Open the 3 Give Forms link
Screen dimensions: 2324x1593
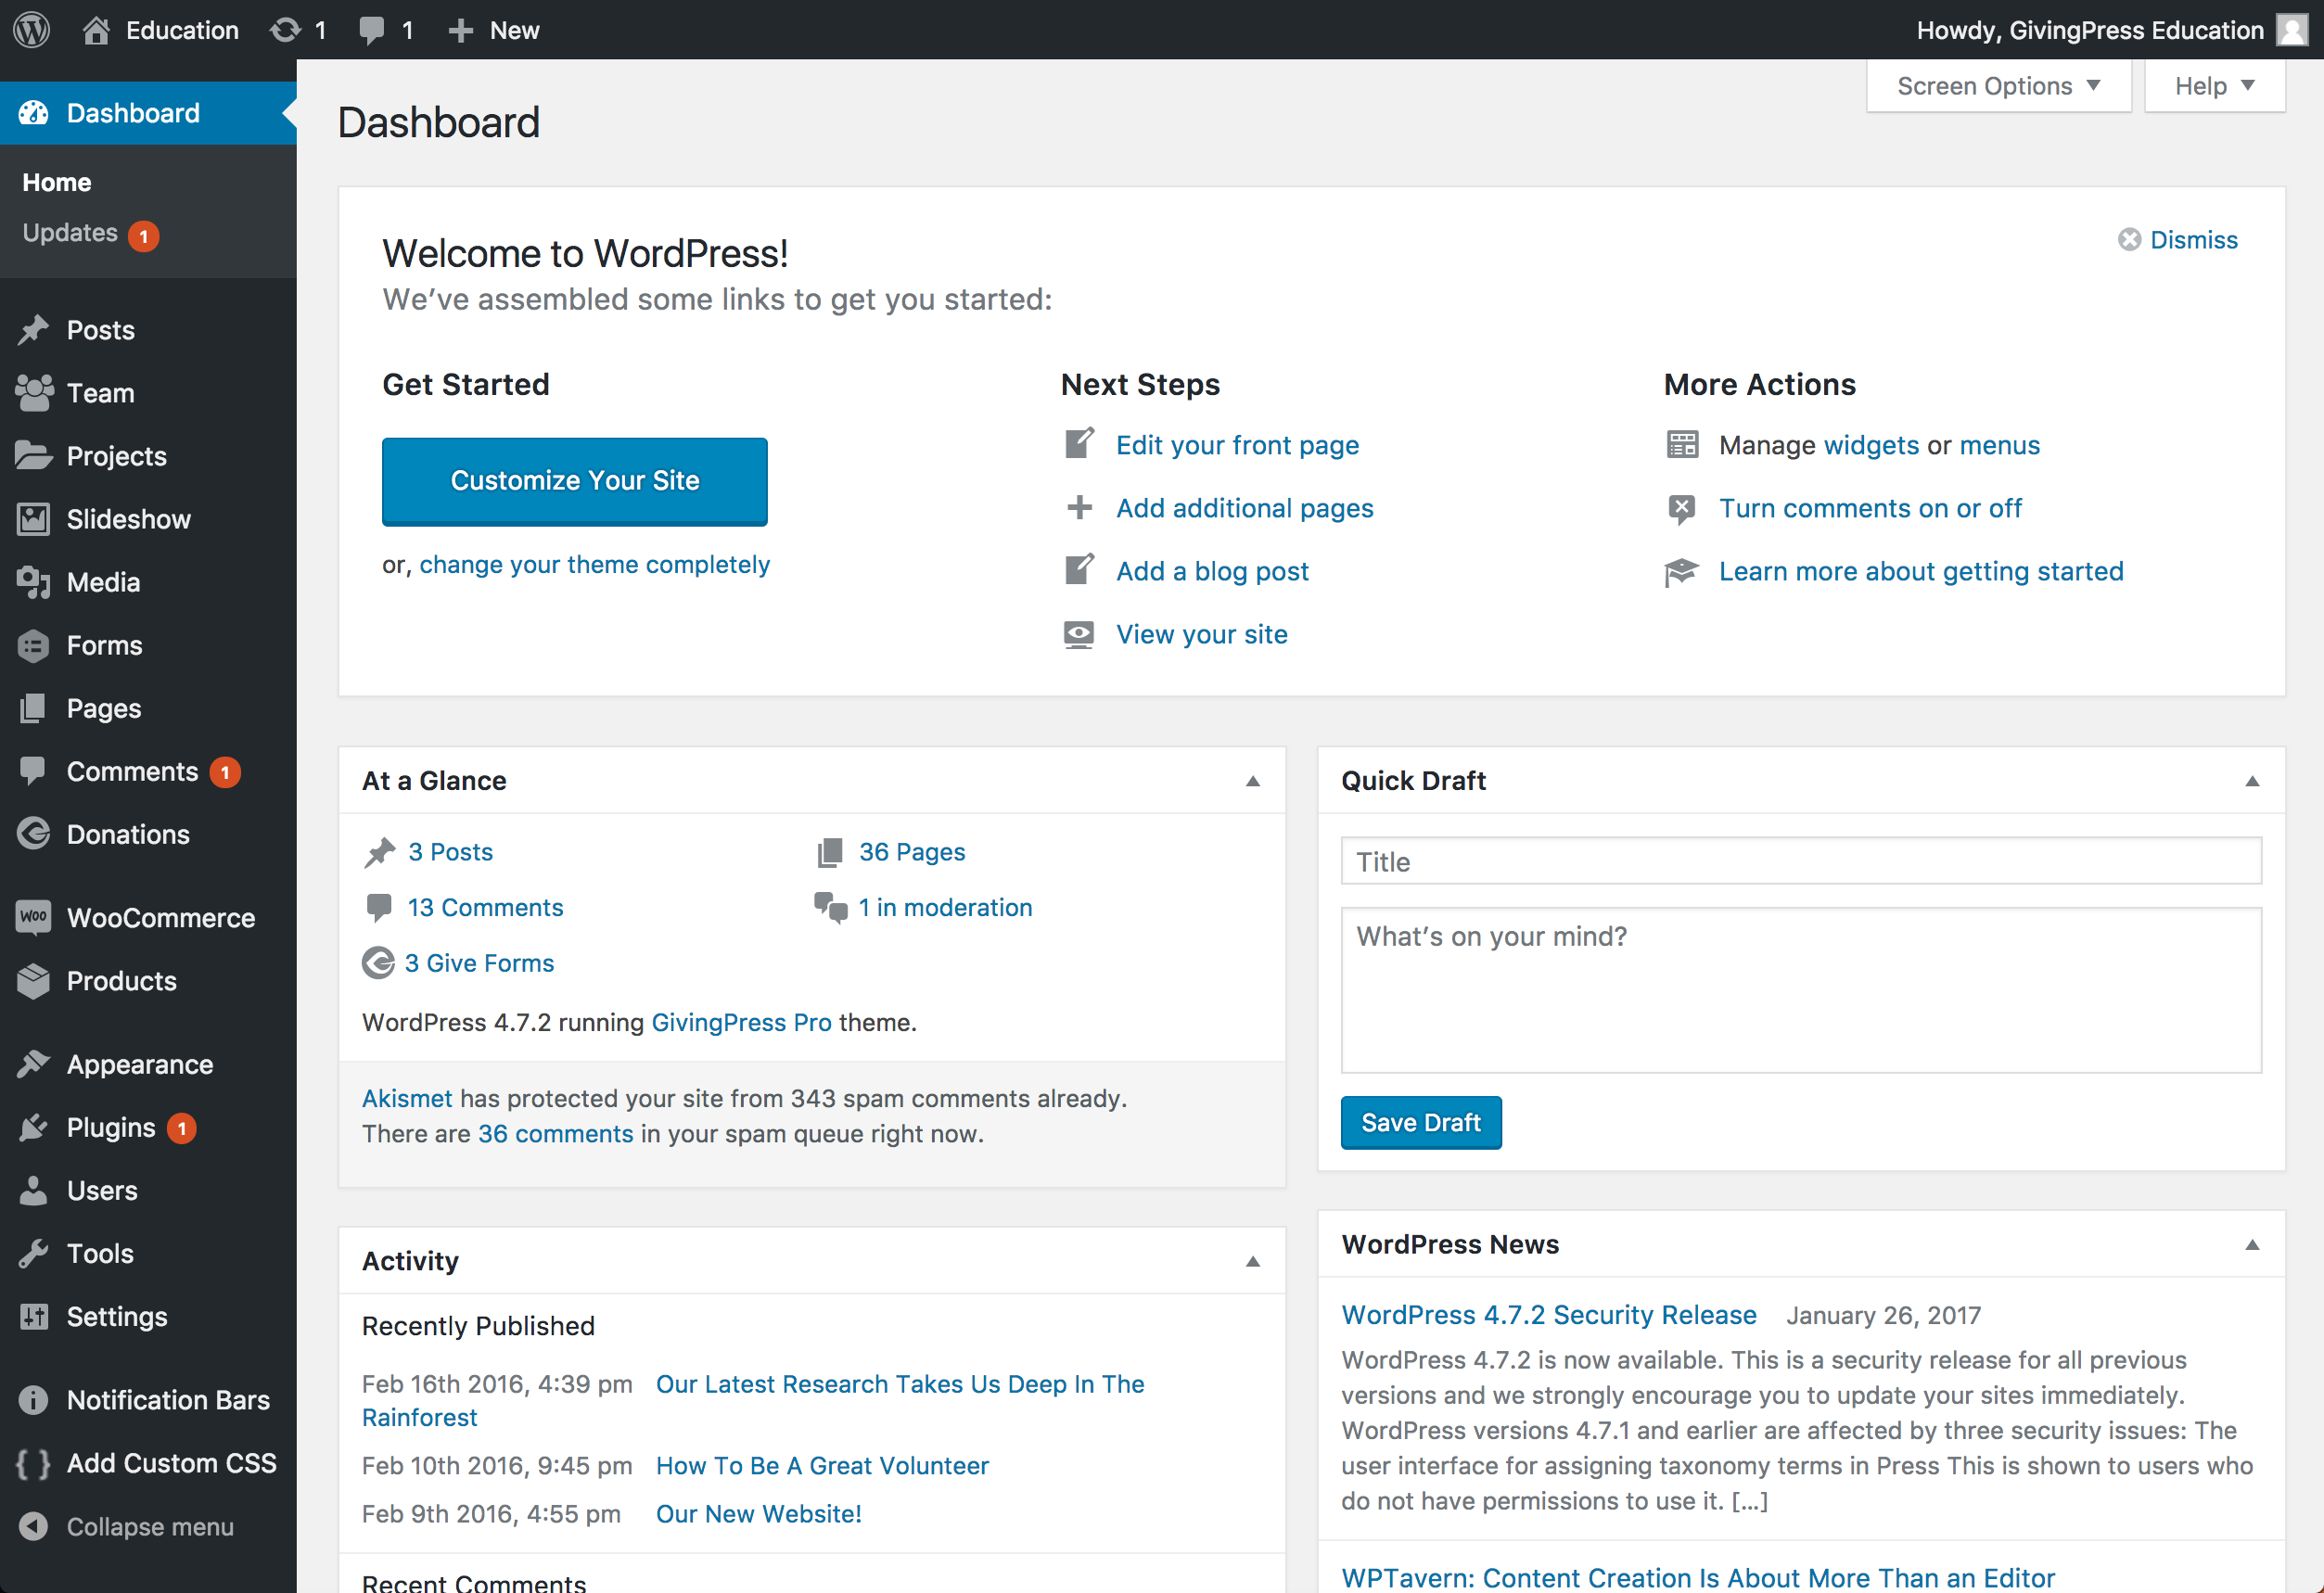tap(479, 963)
